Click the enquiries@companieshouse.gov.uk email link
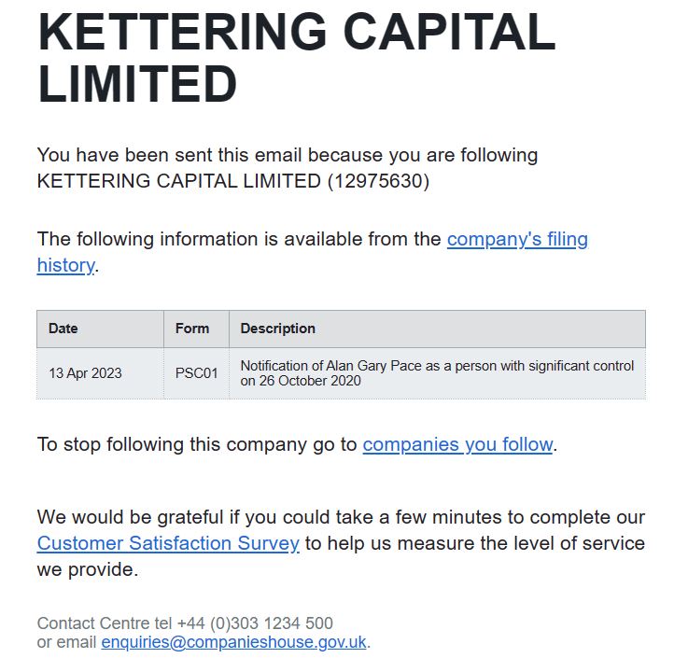Image resolution: width=688 pixels, height=672 pixels. (233, 642)
